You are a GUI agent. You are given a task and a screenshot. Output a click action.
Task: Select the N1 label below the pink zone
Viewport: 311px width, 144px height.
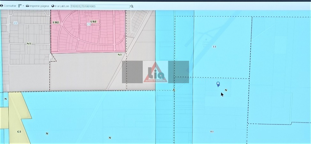tap(120, 55)
